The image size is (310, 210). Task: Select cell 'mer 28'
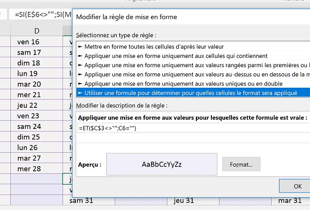point(37,169)
